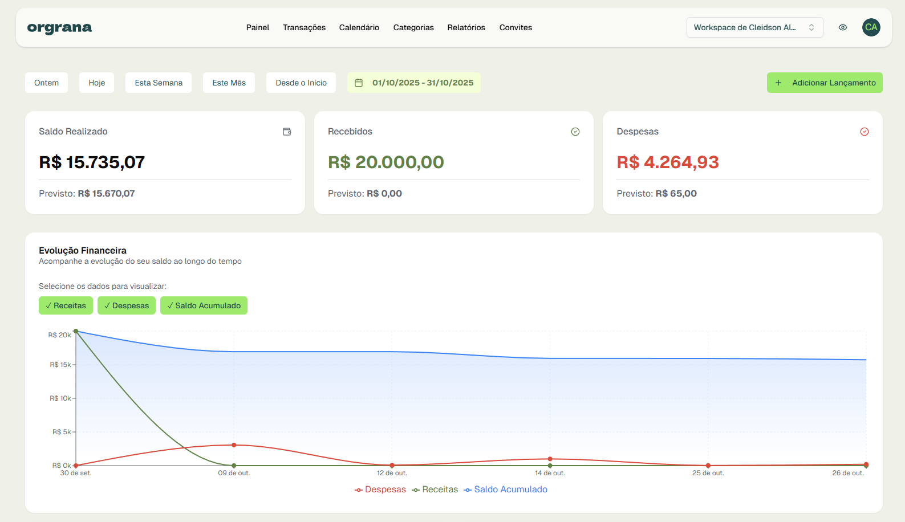Click the plus icon on Adicionar Lançamento

click(x=778, y=83)
